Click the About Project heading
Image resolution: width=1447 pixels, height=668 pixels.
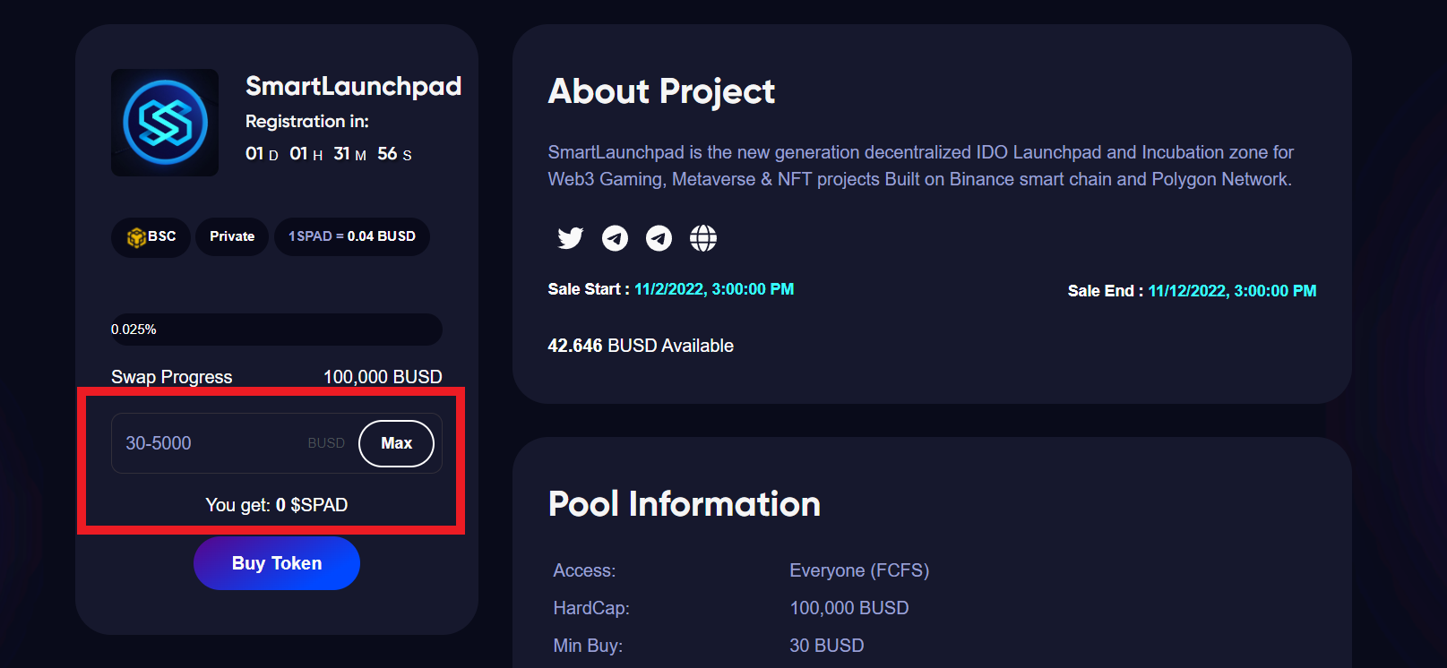point(661,91)
